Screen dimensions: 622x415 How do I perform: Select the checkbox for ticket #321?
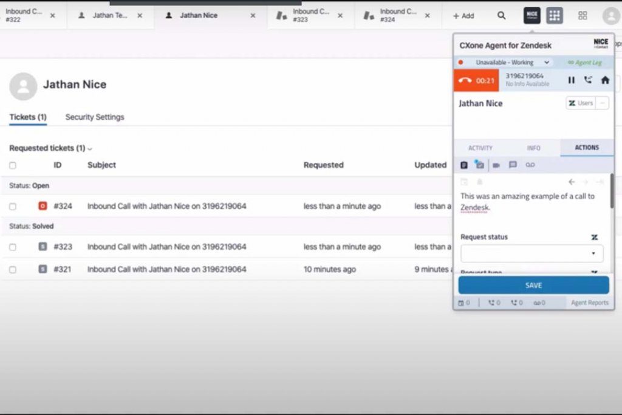tap(13, 269)
